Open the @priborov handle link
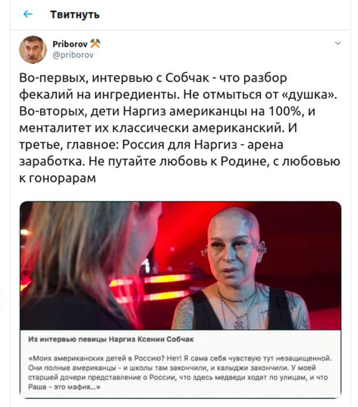Screen dimensions: 358x407 [73, 55]
